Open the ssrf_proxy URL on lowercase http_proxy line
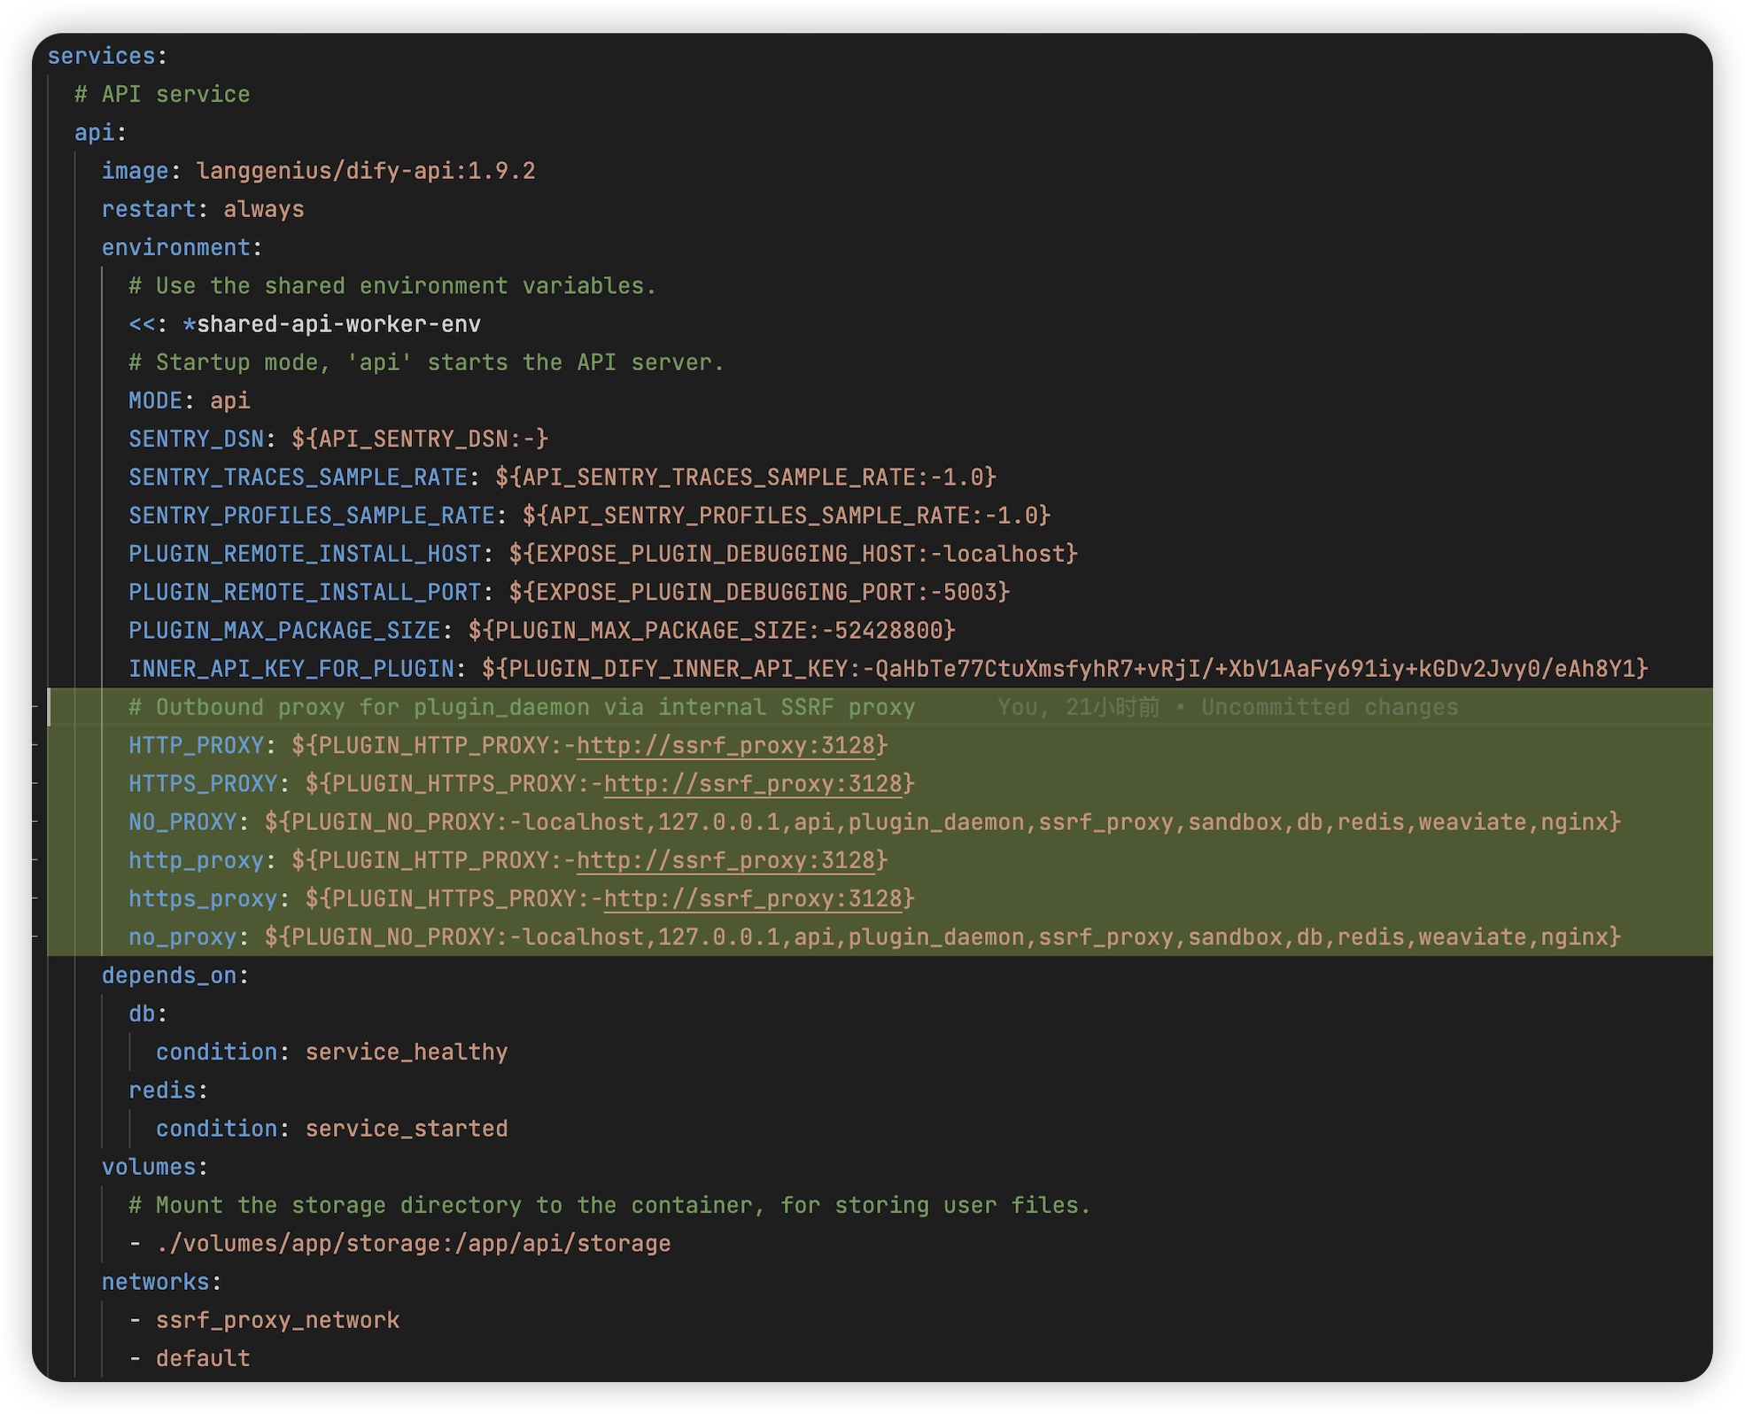The image size is (1745, 1414). coord(725,860)
